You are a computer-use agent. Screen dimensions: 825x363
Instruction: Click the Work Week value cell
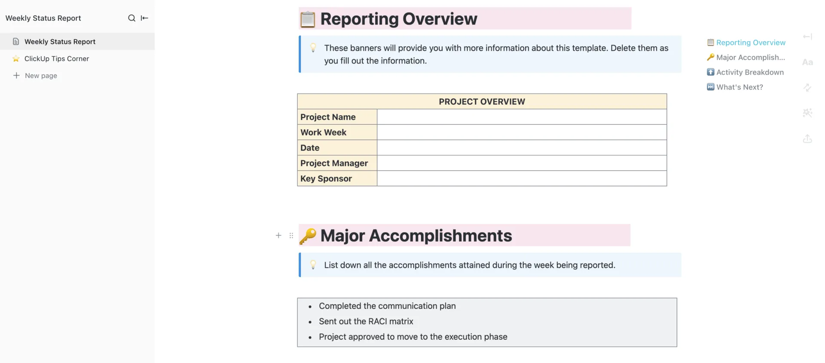tap(522, 132)
